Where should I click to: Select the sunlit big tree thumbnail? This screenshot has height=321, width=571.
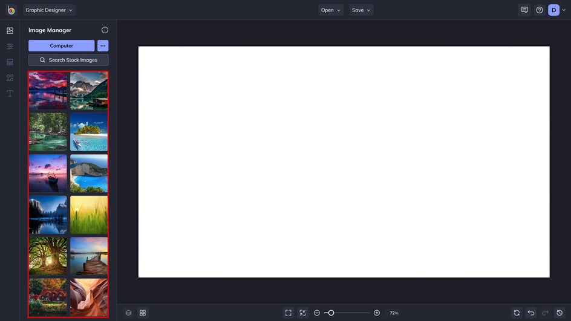tap(48, 256)
